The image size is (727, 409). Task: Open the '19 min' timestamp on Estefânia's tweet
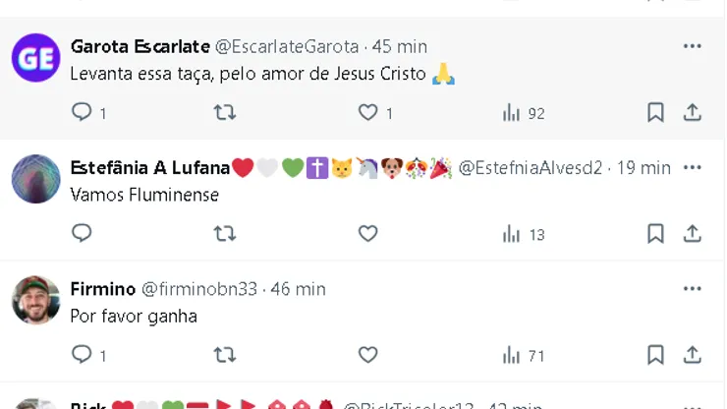pos(643,167)
